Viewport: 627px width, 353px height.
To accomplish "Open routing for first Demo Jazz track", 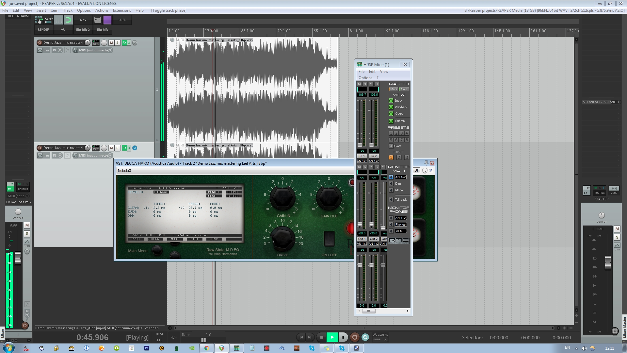I will click(x=95, y=43).
